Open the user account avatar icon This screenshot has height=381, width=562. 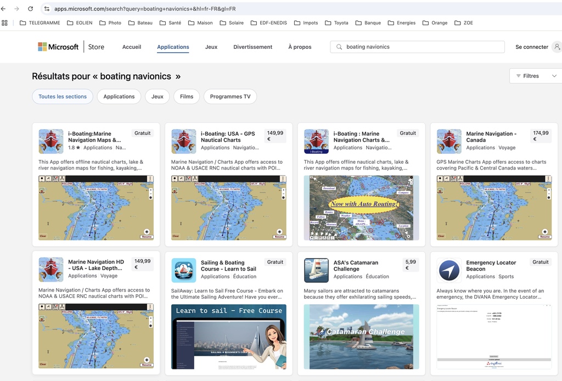pos(557,47)
